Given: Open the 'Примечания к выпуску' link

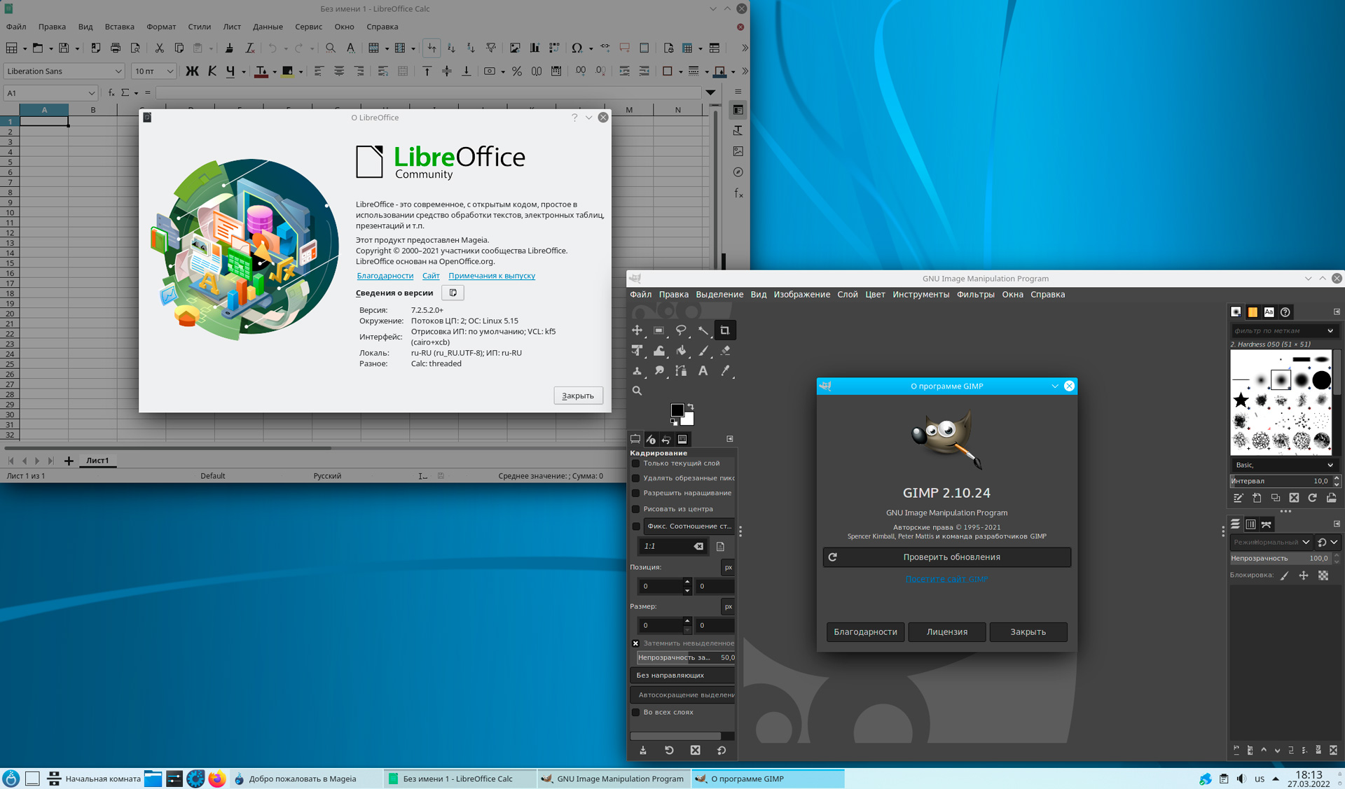Looking at the screenshot, I should (x=491, y=276).
